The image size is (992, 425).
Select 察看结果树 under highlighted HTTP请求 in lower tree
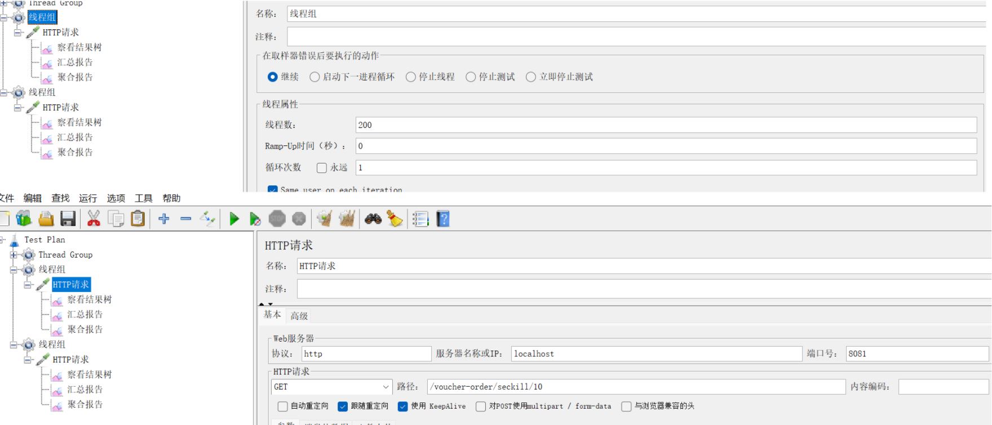pyautogui.click(x=89, y=299)
